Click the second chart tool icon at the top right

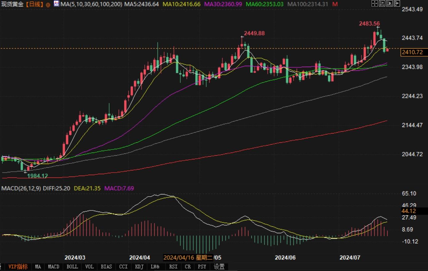coord(382,4)
